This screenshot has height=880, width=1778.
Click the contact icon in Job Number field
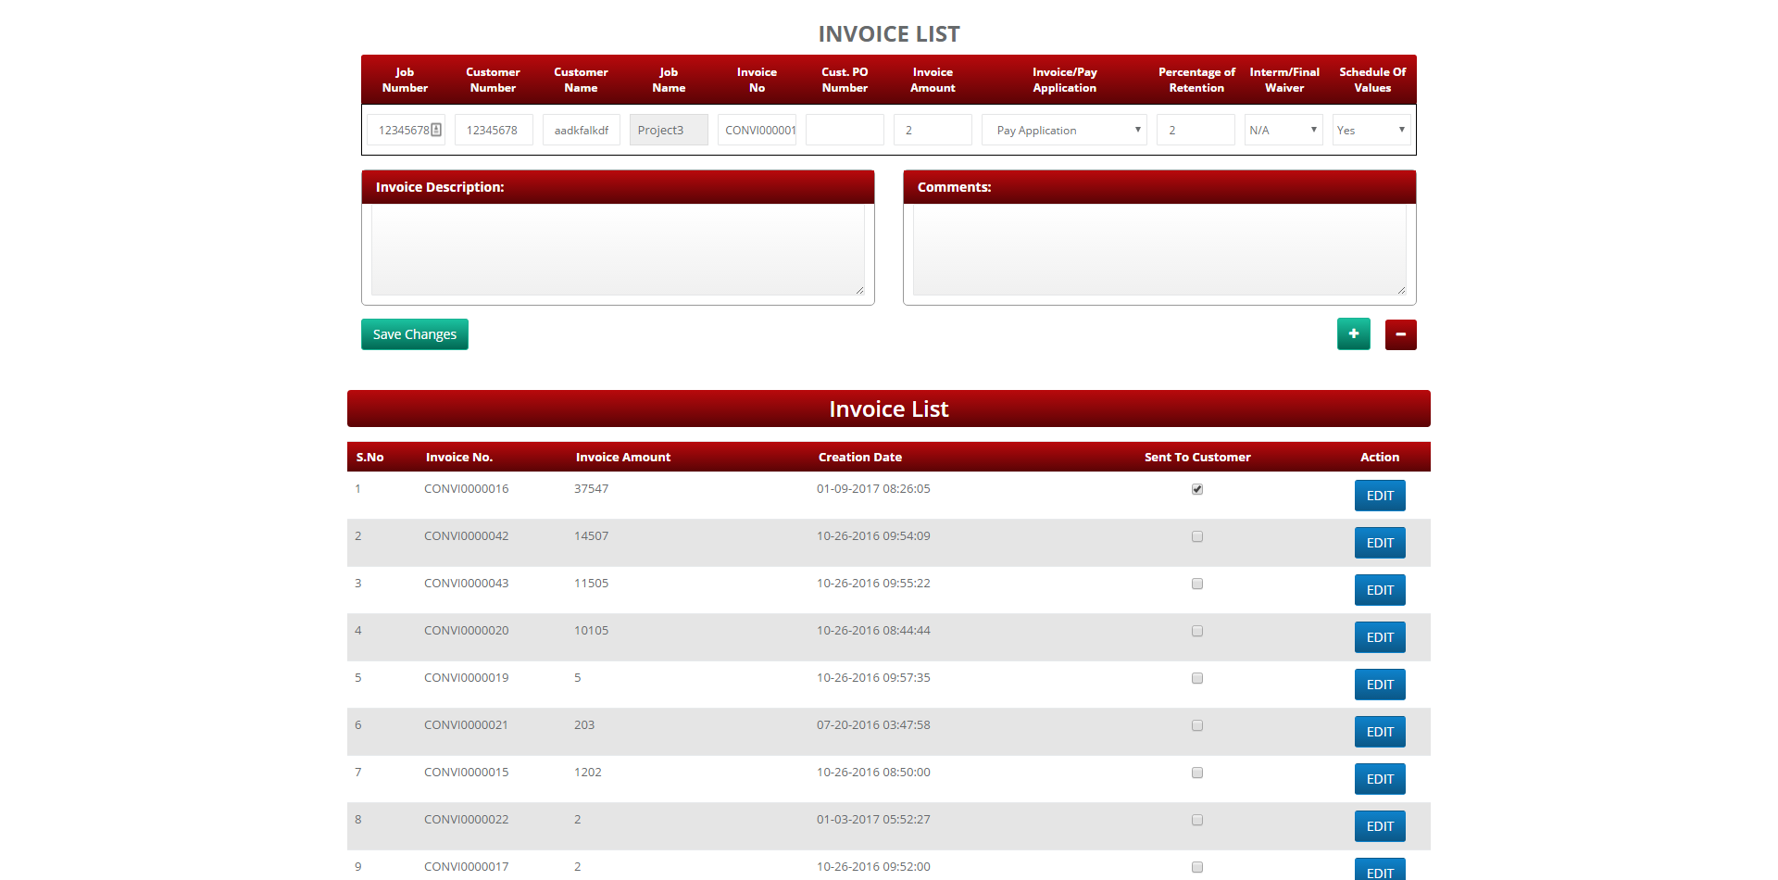tap(436, 130)
